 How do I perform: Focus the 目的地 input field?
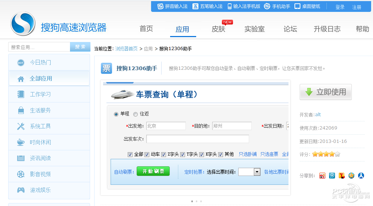pos(232,126)
